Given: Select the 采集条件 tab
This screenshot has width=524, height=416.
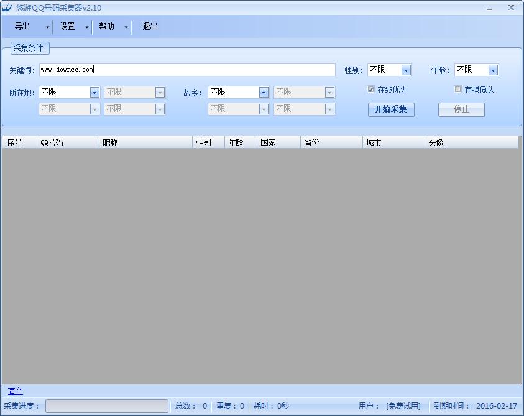Looking at the screenshot, I should [x=30, y=48].
